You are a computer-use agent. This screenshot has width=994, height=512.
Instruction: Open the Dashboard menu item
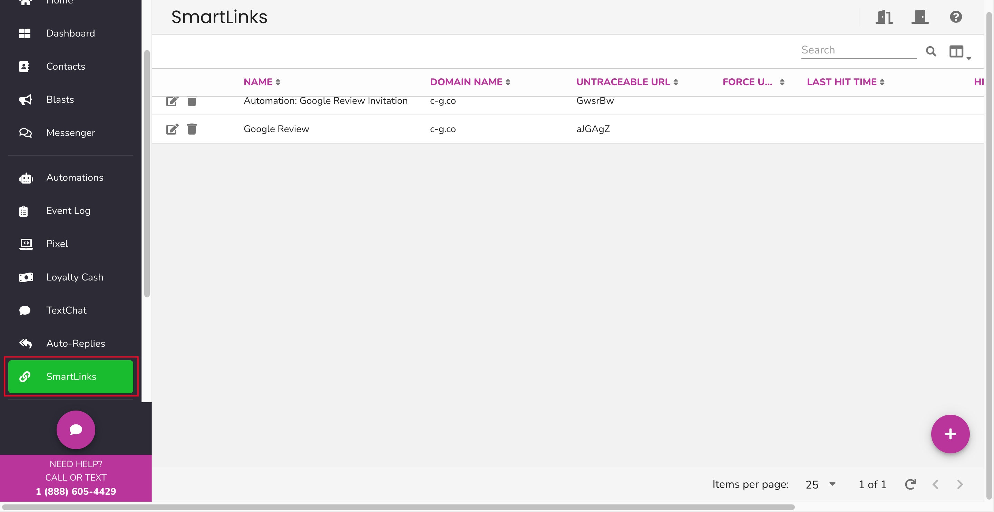pos(71,33)
